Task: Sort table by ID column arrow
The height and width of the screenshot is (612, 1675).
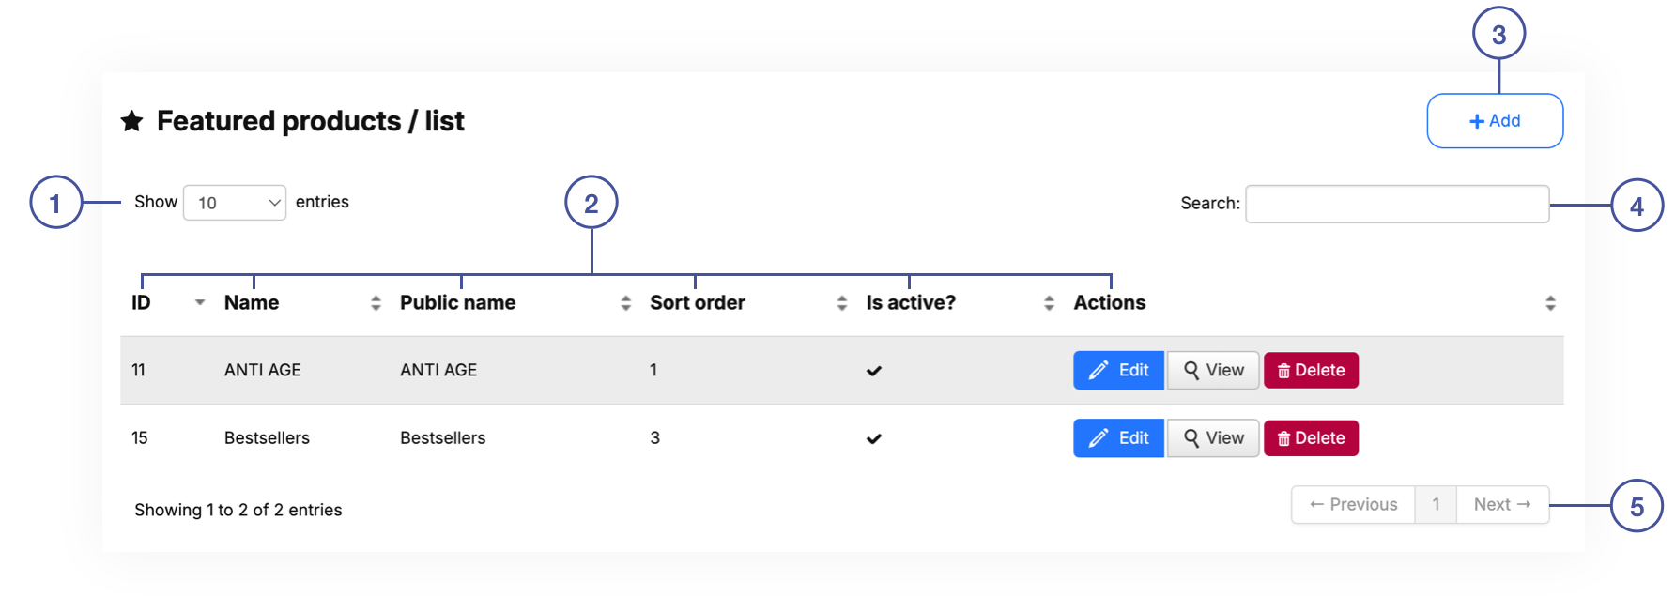Action: [200, 303]
